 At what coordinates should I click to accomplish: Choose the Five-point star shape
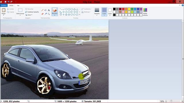(x=66, y=15)
